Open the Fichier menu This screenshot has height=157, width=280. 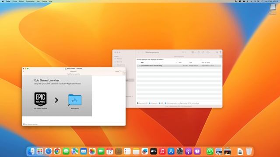point(14,1)
